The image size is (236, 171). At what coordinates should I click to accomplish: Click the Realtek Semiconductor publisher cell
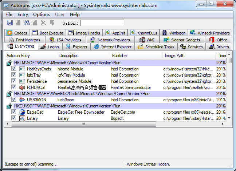(x=131, y=87)
